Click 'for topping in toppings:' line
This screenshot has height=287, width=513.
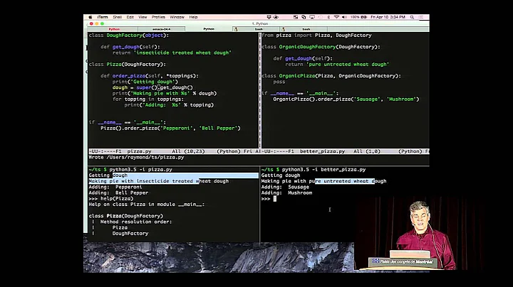point(148,99)
